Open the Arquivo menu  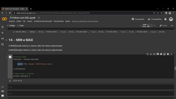(12, 21)
